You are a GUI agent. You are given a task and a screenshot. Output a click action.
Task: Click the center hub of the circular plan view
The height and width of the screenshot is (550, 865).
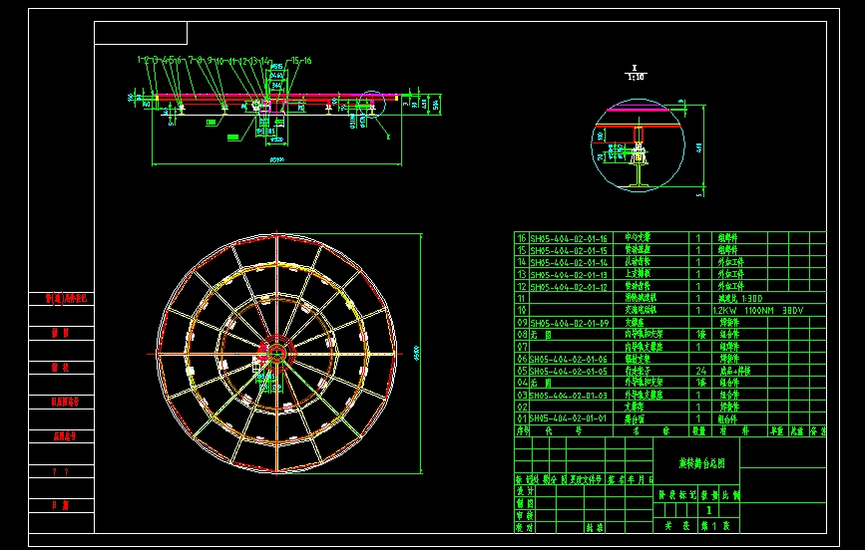pos(276,353)
